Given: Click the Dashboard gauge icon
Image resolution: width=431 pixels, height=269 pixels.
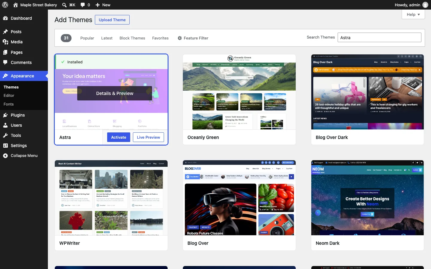Looking at the screenshot, I should tap(5, 18).
